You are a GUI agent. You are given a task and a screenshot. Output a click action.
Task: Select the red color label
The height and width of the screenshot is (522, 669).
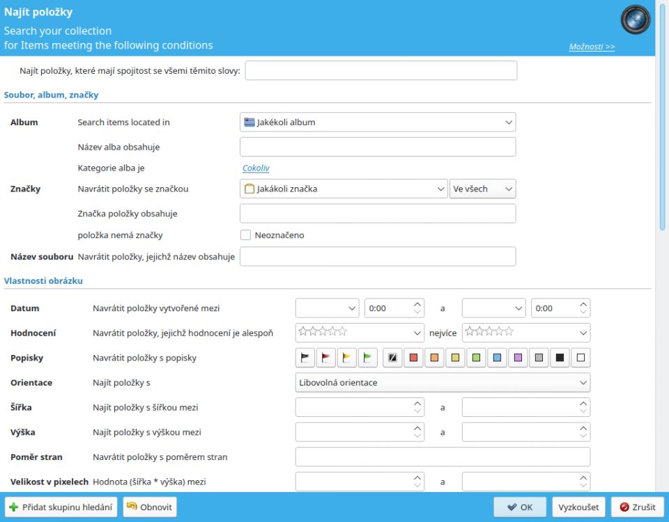click(413, 358)
